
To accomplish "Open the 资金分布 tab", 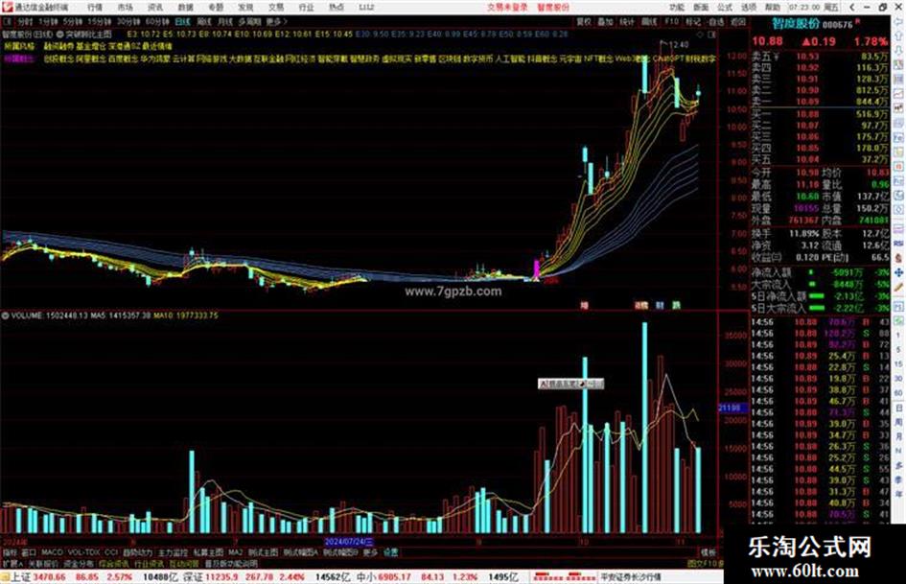I will (x=79, y=564).
